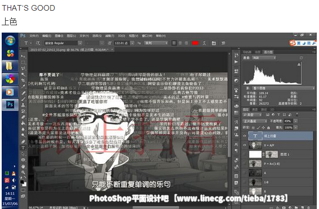Viewport: 319px width, 209px height.
Task: Open the font family dropdown
Action: pos(80,43)
